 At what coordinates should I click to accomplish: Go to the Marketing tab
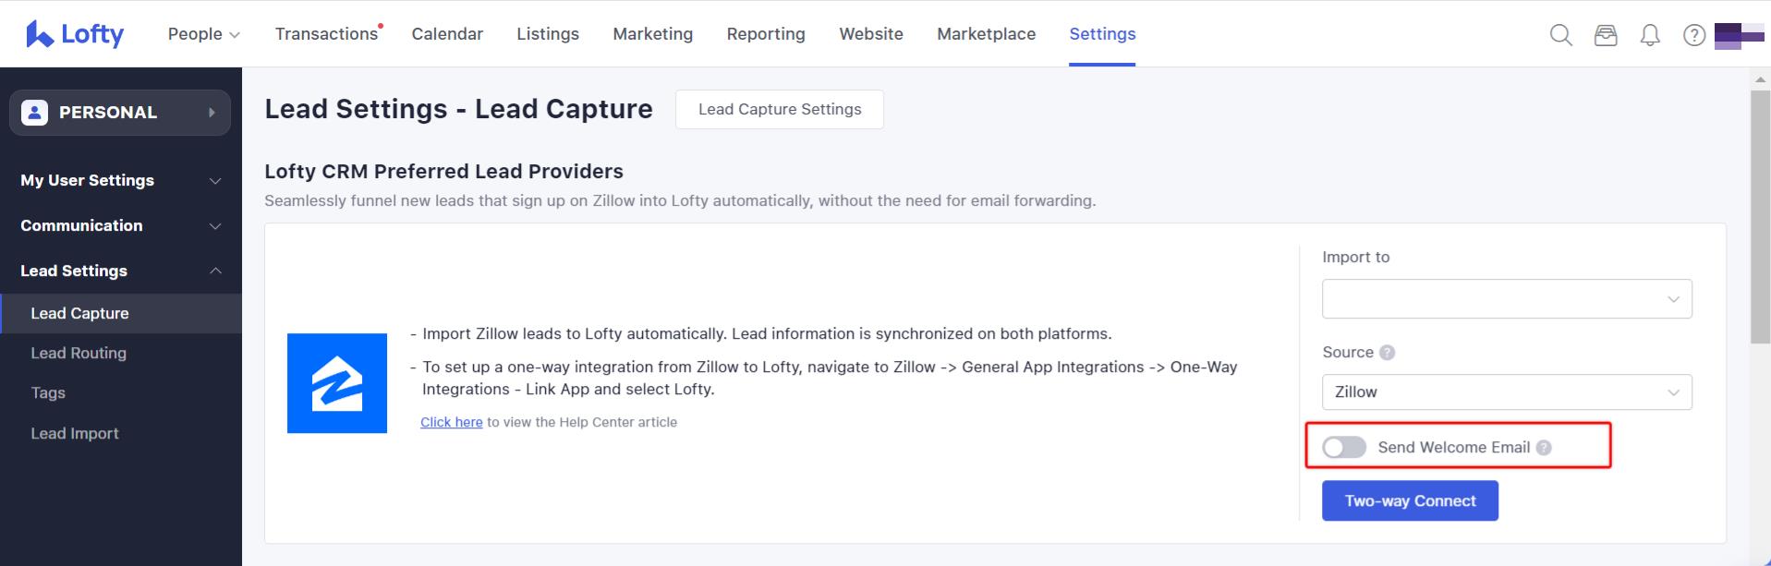coord(652,34)
